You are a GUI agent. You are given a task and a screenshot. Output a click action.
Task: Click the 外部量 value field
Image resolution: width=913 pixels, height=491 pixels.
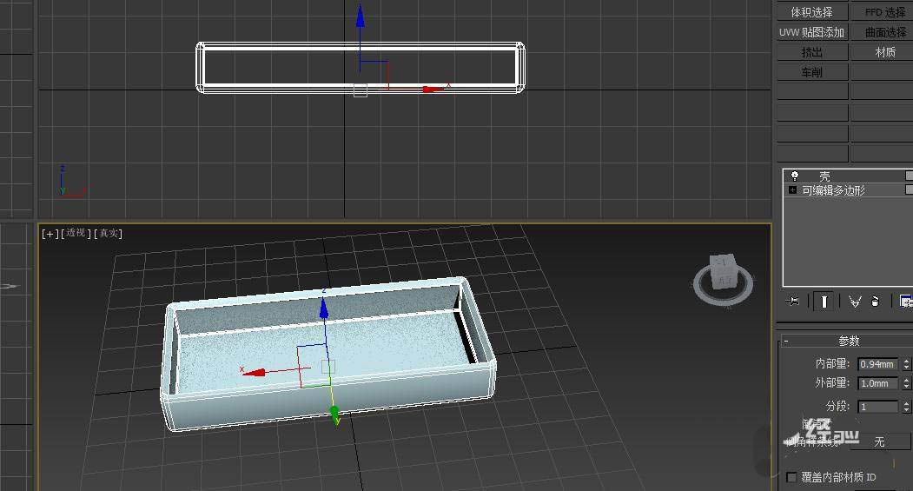point(877,383)
